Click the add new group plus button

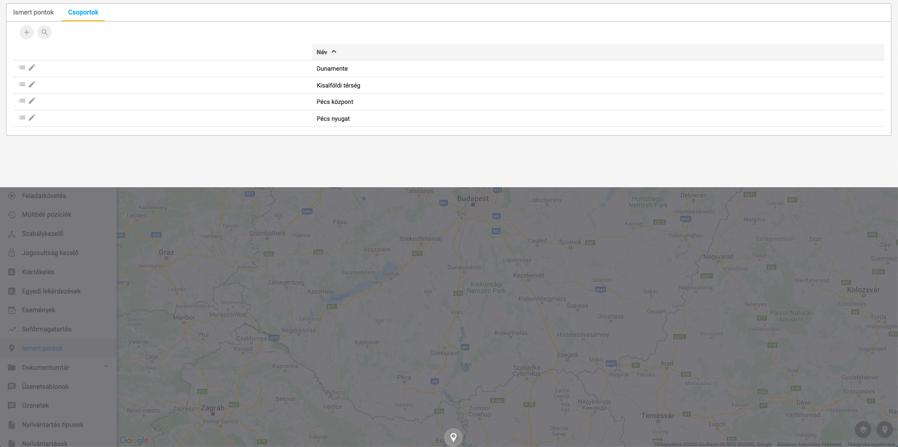(27, 32)
